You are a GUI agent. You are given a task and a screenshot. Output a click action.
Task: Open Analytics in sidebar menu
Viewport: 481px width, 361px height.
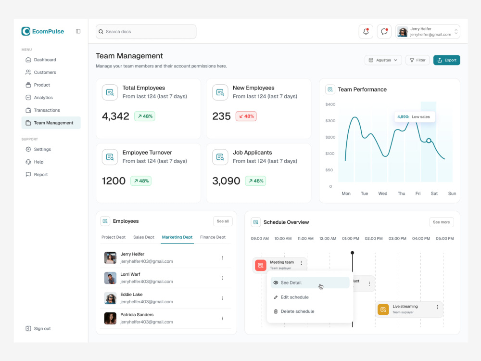(51, 97)
